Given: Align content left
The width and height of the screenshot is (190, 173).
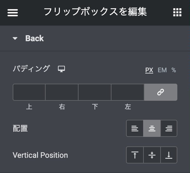Looking at the screenshot, I should 135,128.
